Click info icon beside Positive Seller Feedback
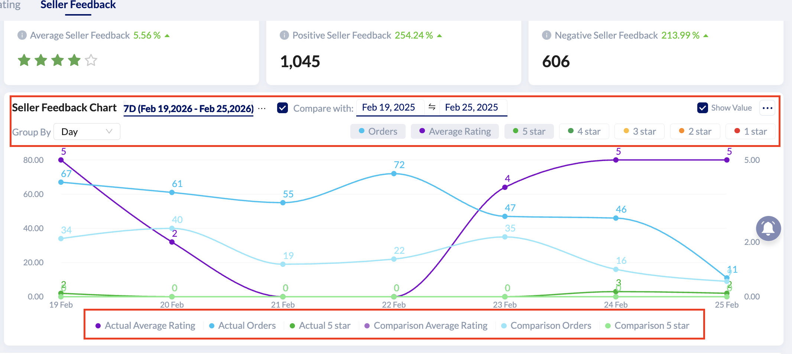Screen dimensions: 792x354 (x=284, y=35)
